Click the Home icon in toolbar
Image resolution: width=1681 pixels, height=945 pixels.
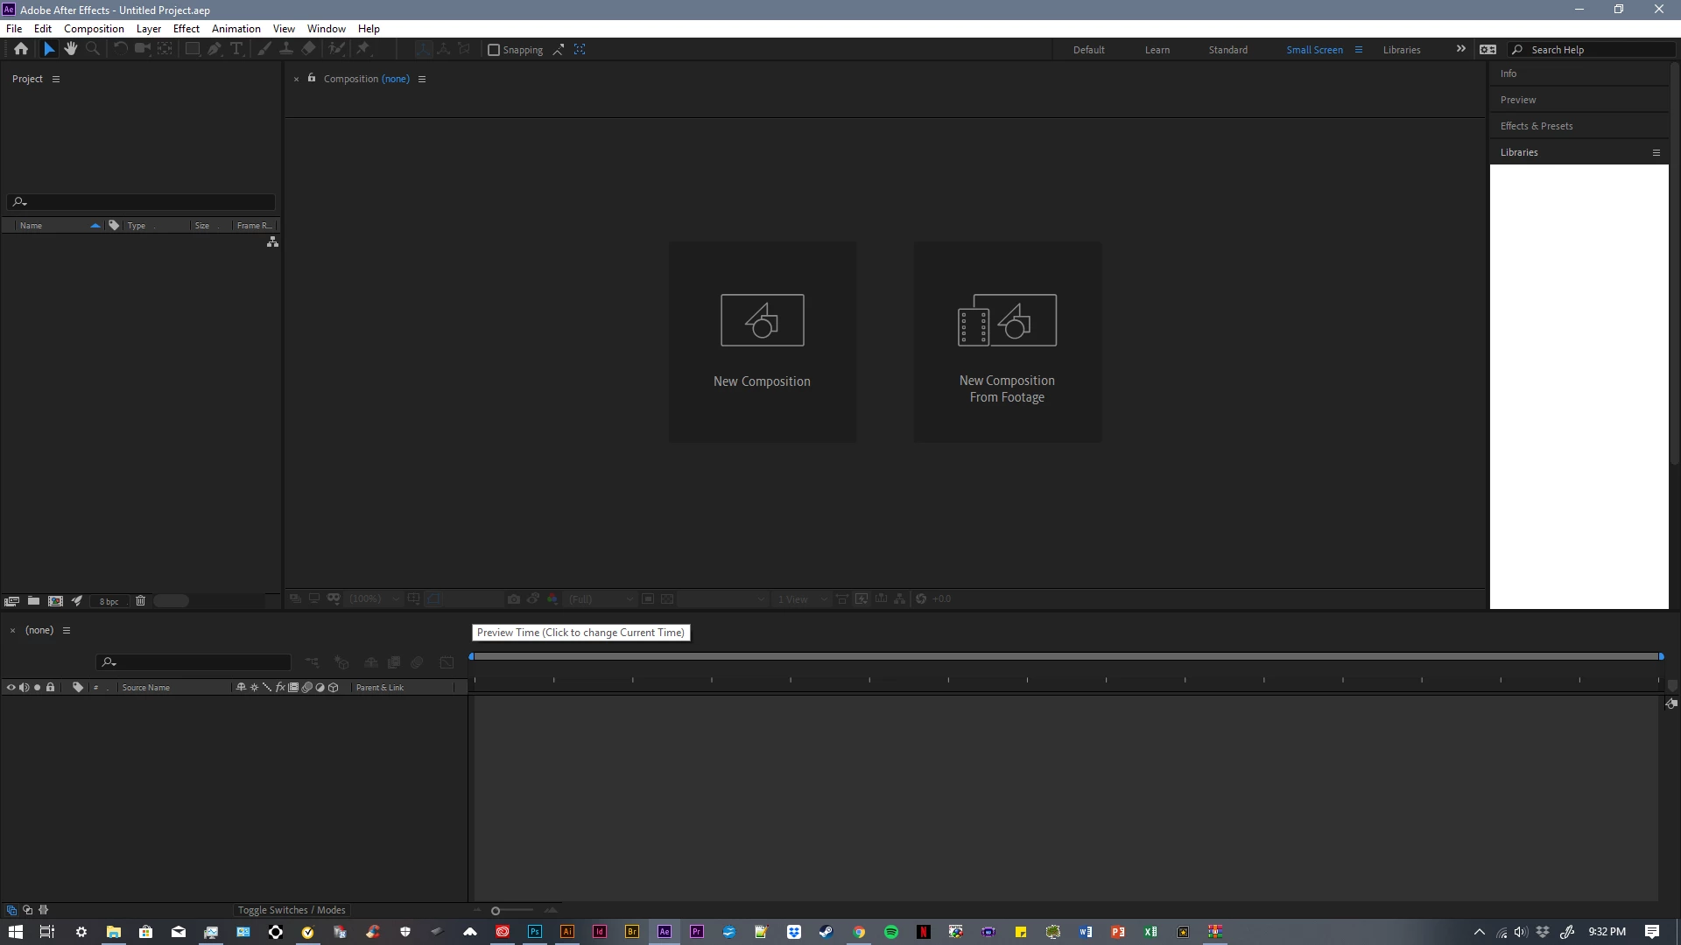pos(21,49)
